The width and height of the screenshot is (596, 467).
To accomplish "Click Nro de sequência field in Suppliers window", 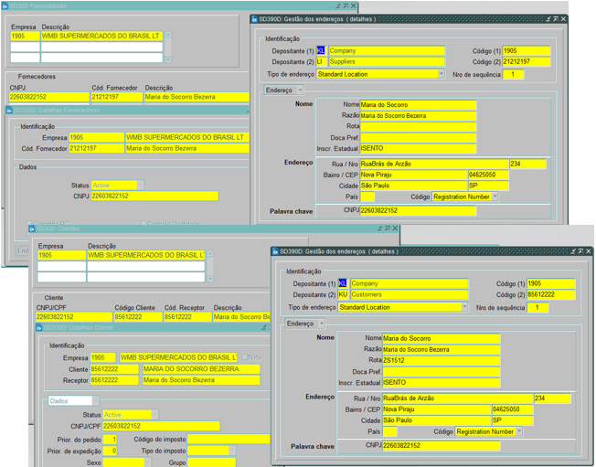I will pyautogui.click(x=513, y=74).
